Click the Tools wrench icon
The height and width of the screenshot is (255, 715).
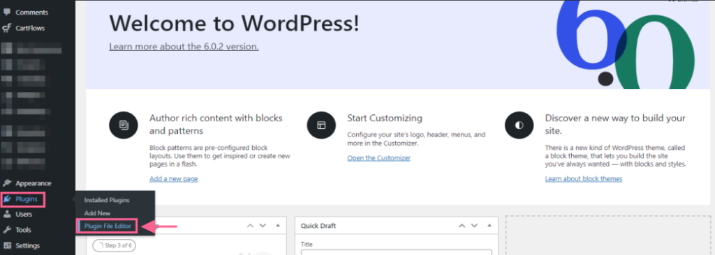point(7,230)
